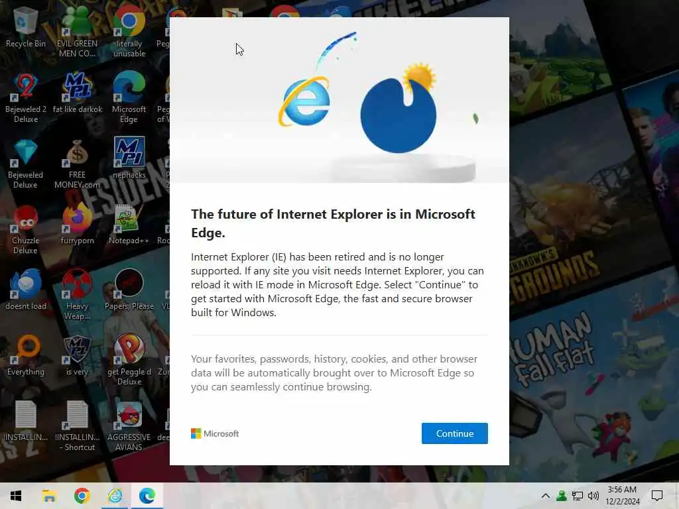Screen dimensions: 679x509
Task: Select the INSTALLIN... text file icon
Action: click(x=26, y=421)
